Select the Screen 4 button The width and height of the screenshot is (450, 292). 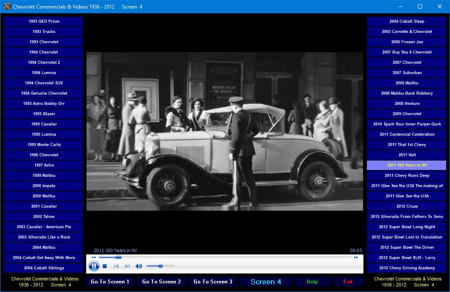point(266,282)
